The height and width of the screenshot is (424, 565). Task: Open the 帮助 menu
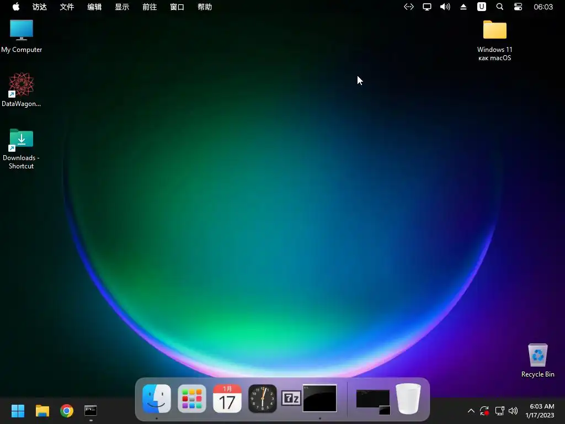tap(205, 7)
